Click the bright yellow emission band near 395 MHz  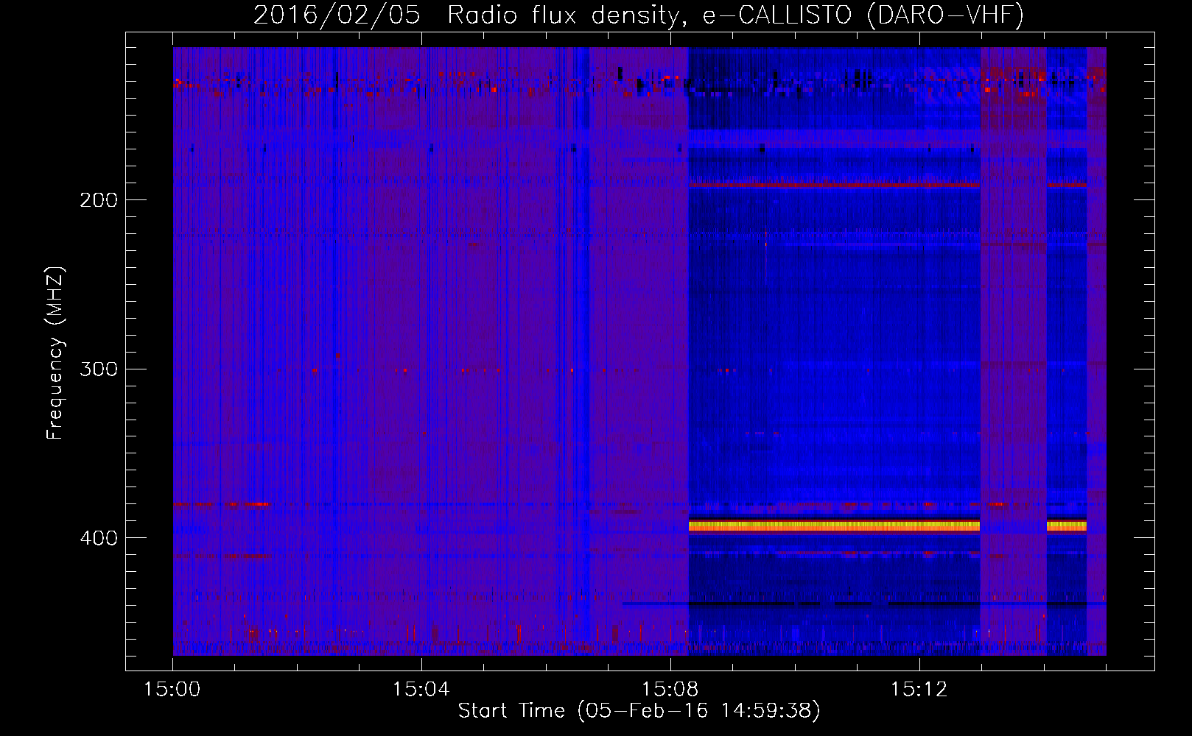834,526
